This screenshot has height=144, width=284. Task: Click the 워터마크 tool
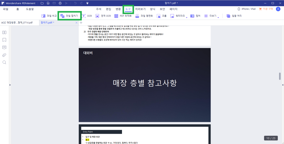tap(178, 16)
